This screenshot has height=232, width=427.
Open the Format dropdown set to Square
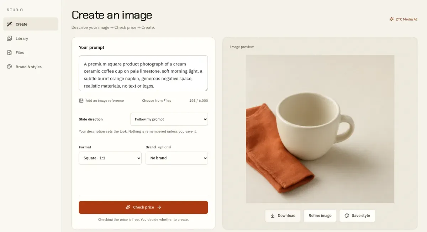110,158
